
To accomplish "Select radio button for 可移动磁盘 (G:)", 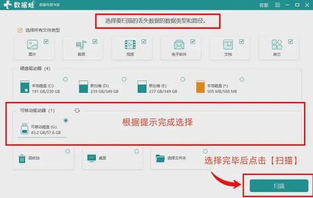I will (66, 120).
